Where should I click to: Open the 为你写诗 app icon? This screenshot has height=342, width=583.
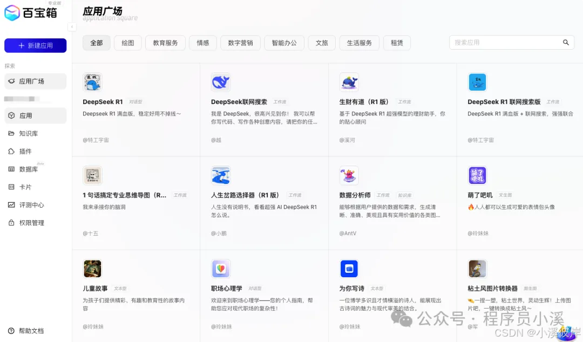click(x=349, y=269)
